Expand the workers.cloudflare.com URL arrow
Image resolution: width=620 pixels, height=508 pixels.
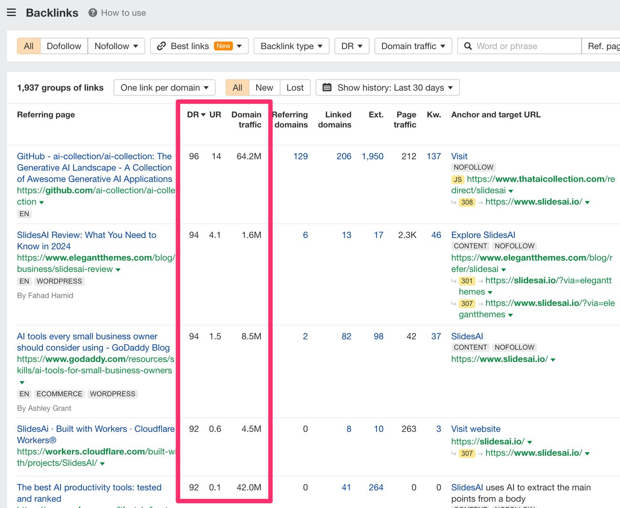102,464
